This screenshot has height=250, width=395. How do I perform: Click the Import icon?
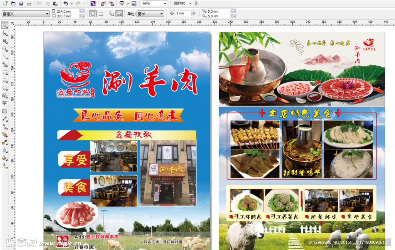click(x=103, y=3)
